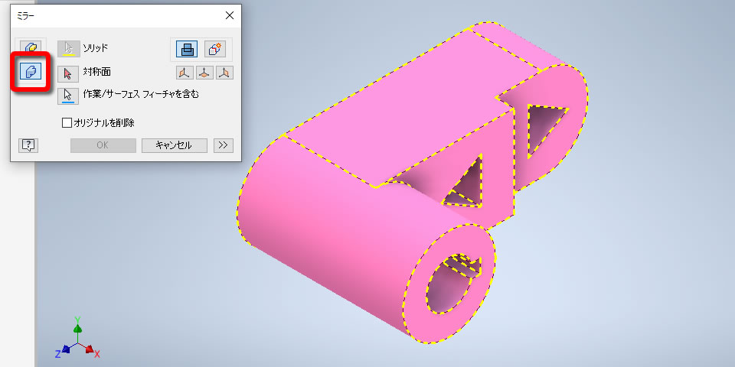This screenshot has height=367, width=735.
Task: Expand the dialog with the >> button
Action: [x=223, y=145]
